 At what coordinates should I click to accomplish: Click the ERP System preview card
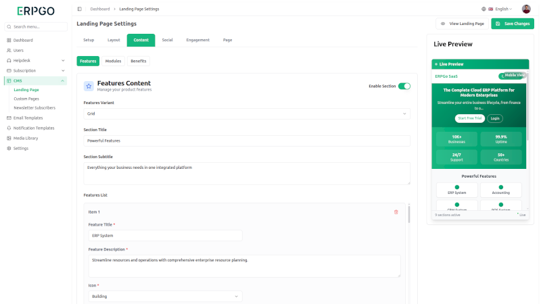(457, 190)
